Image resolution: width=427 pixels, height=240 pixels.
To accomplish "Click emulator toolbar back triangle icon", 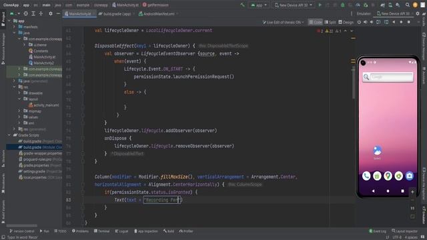I will point(394,22).
